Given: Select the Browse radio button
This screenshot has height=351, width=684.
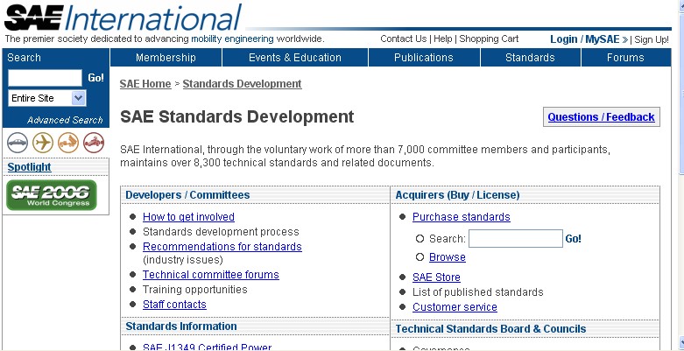Looking at the screenshot, I should [420, 257].
